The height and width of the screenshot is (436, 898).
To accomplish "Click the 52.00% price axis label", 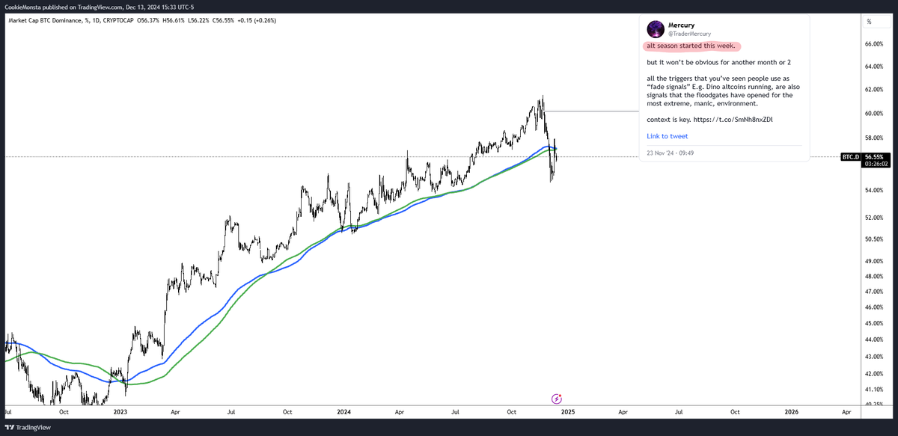I will [874, 218].
